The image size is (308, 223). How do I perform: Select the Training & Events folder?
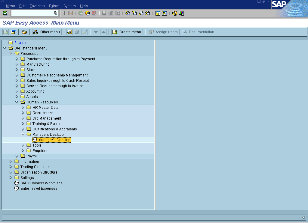47,123
